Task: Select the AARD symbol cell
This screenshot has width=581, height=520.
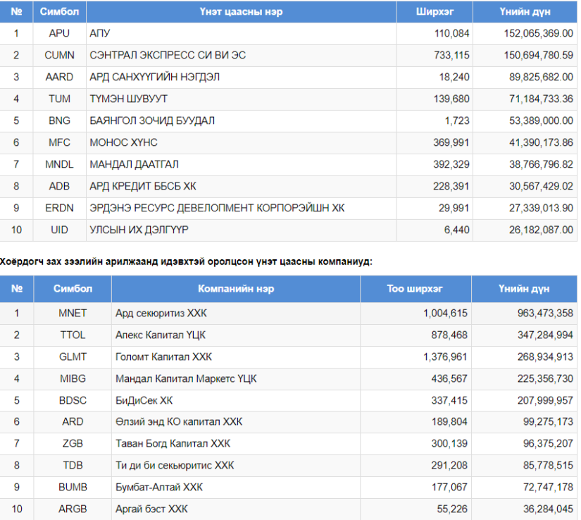Action: (59, 77)
